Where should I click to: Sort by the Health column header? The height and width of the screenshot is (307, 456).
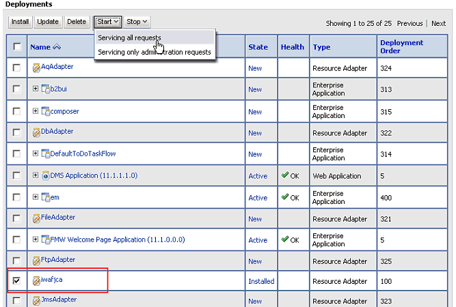(x=293, y=47)
